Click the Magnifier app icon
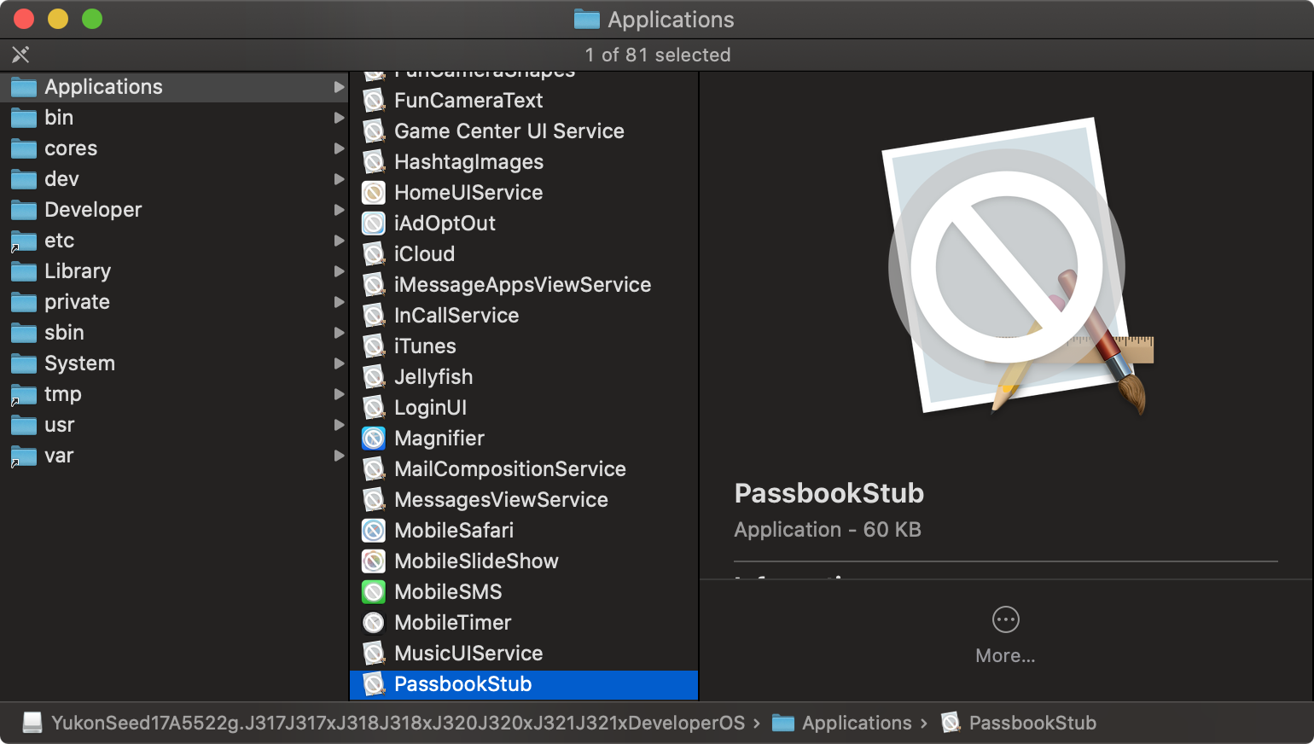The width and height of the screenshot is (1314, 744). pos(374,439)
